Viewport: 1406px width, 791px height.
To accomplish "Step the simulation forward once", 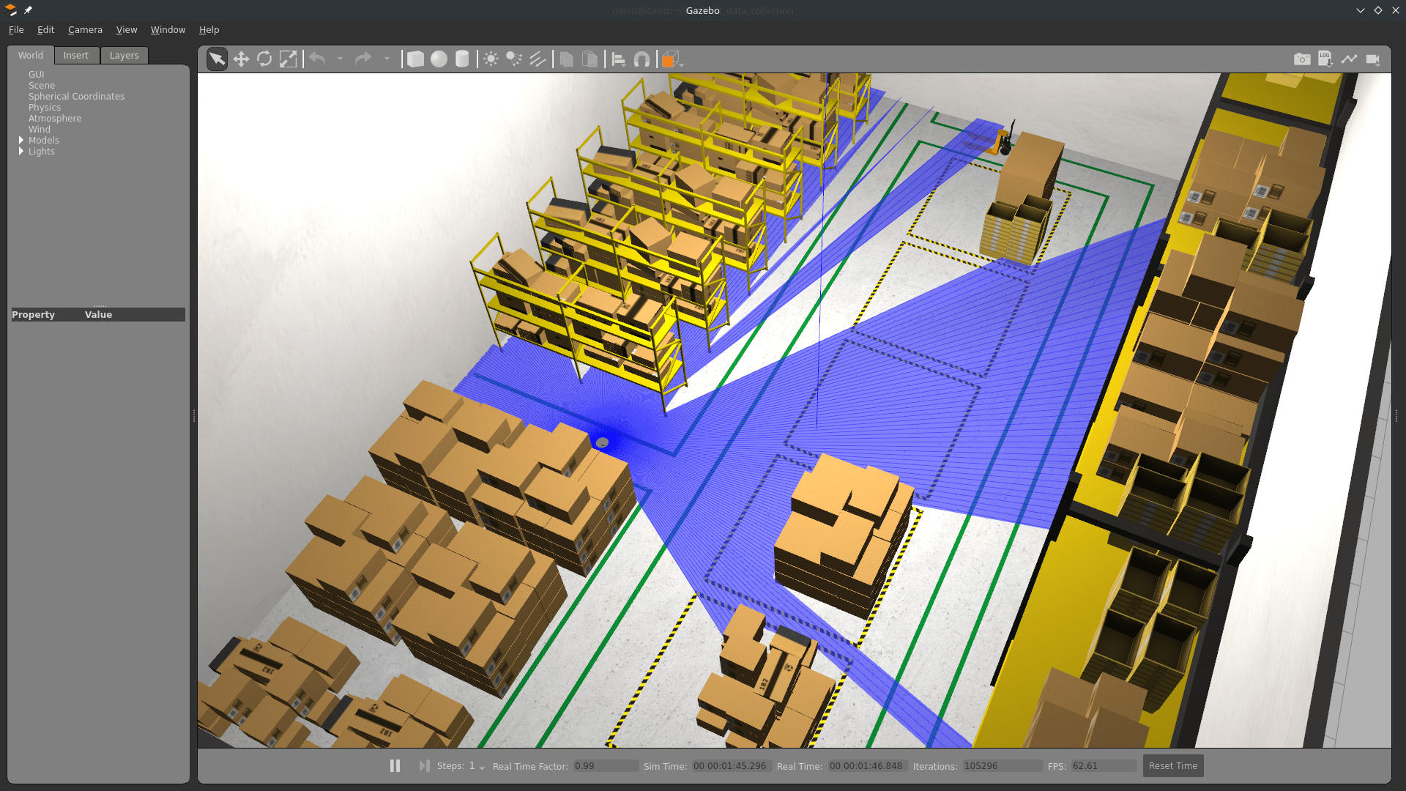I will (424, 765).
